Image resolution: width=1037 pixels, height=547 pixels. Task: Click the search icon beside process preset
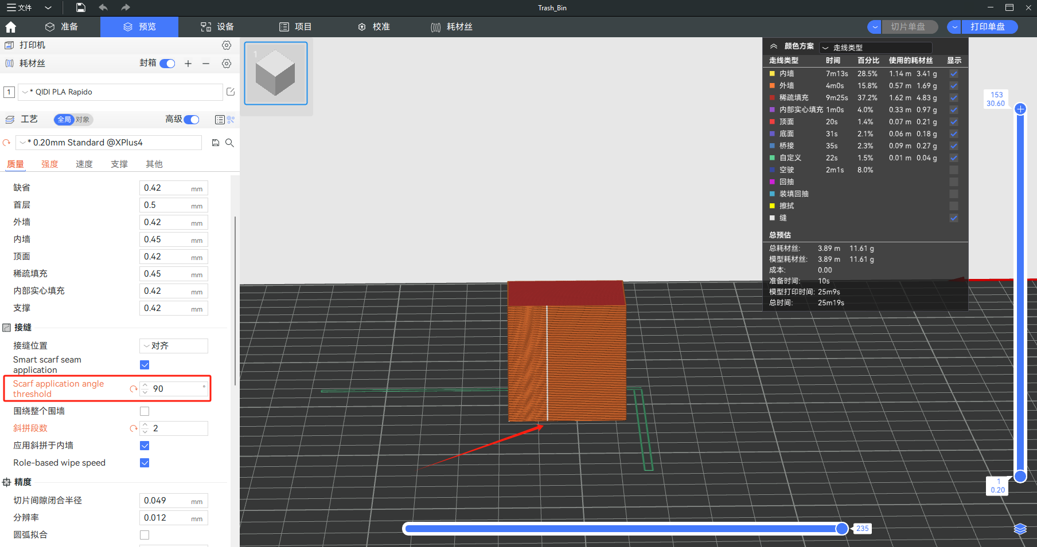229,143
